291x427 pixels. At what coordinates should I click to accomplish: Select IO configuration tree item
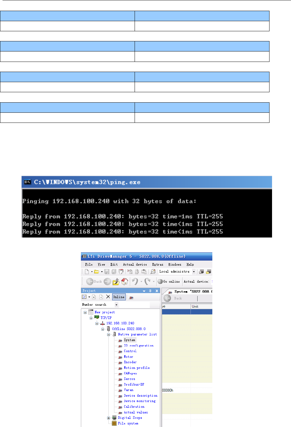(139, 346)
